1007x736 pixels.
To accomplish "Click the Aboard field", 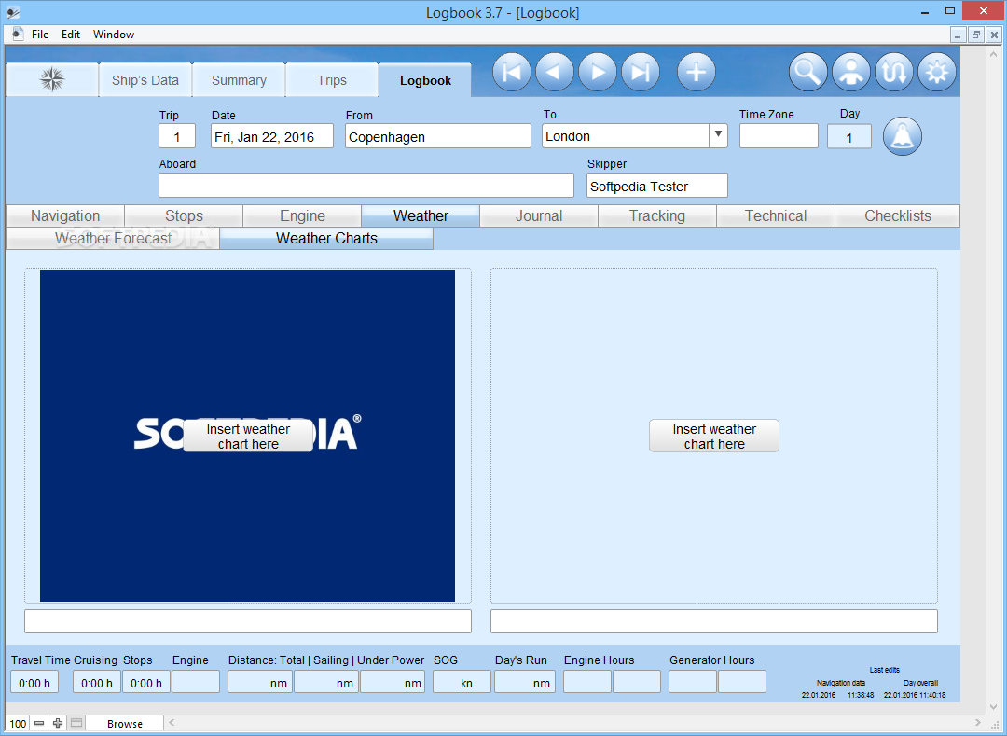I will pos(366,186).
